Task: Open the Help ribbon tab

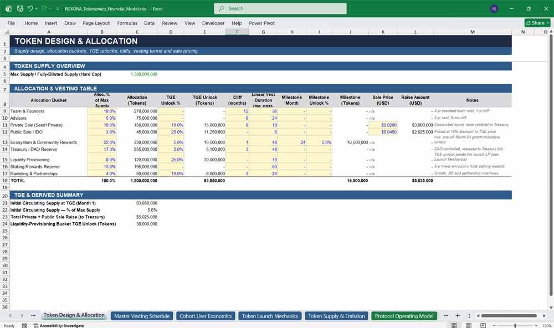Action: (x=237, y=23)
